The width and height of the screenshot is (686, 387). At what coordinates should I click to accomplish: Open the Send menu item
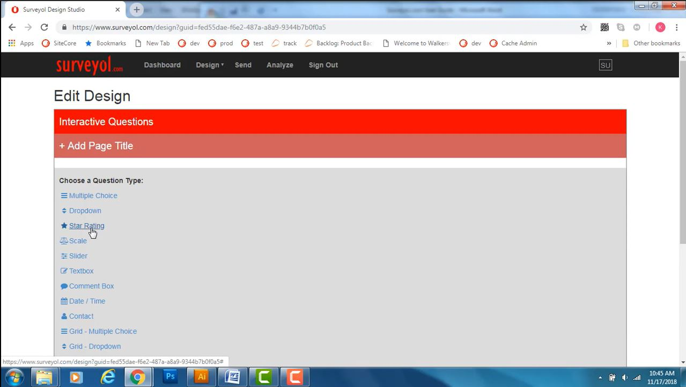243,65
